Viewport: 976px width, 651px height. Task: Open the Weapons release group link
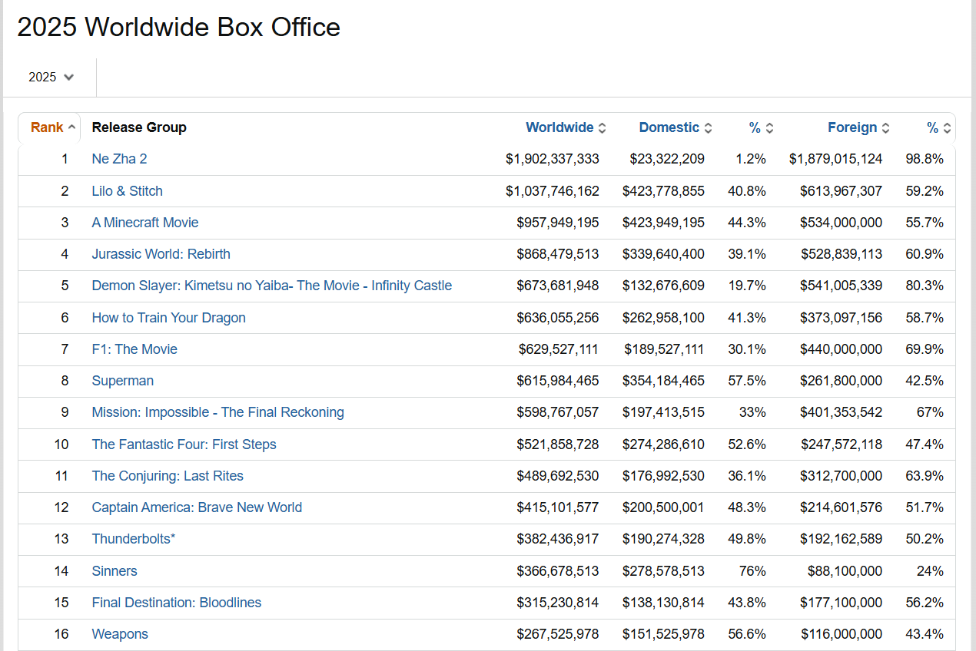(120, 634)
